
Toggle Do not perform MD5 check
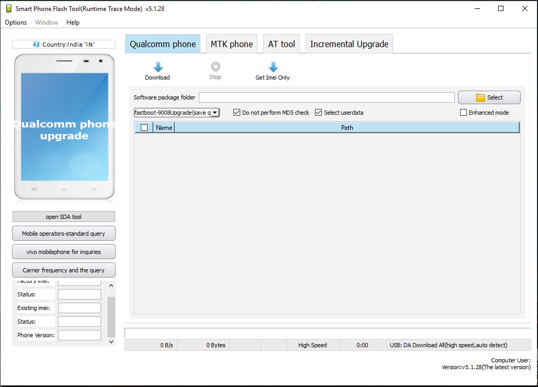click(x=237, y=113)
